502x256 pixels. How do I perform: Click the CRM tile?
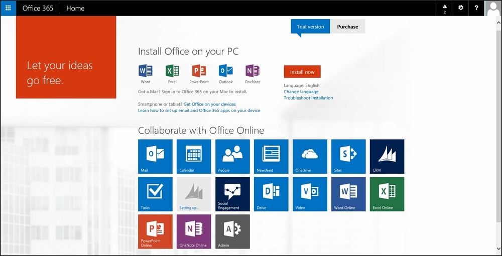(x=387, y=156)
